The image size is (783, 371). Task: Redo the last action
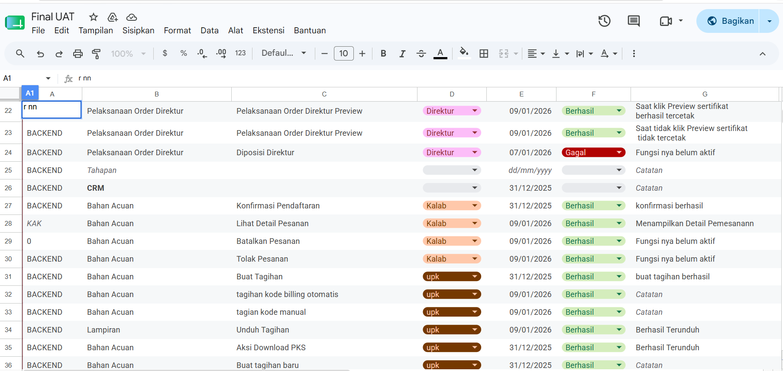(59, 54)
